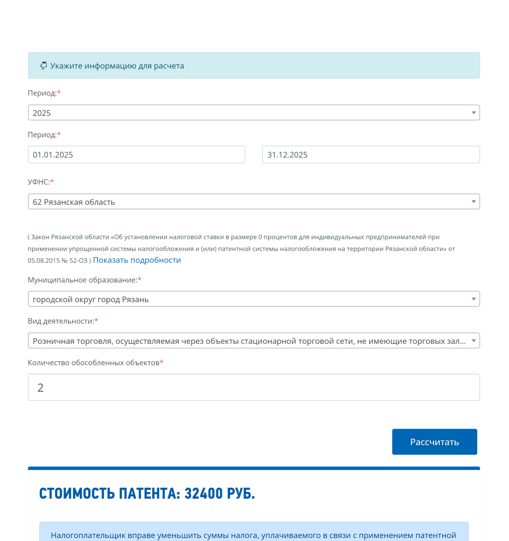Click the start date field 01.01.2025
509x541 pixels.
pyautogui.click(x=136, y=155)
